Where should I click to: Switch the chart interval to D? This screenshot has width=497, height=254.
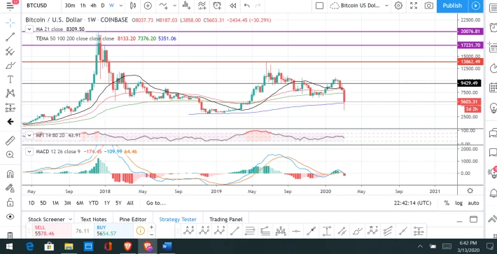[x=103, y=6]
